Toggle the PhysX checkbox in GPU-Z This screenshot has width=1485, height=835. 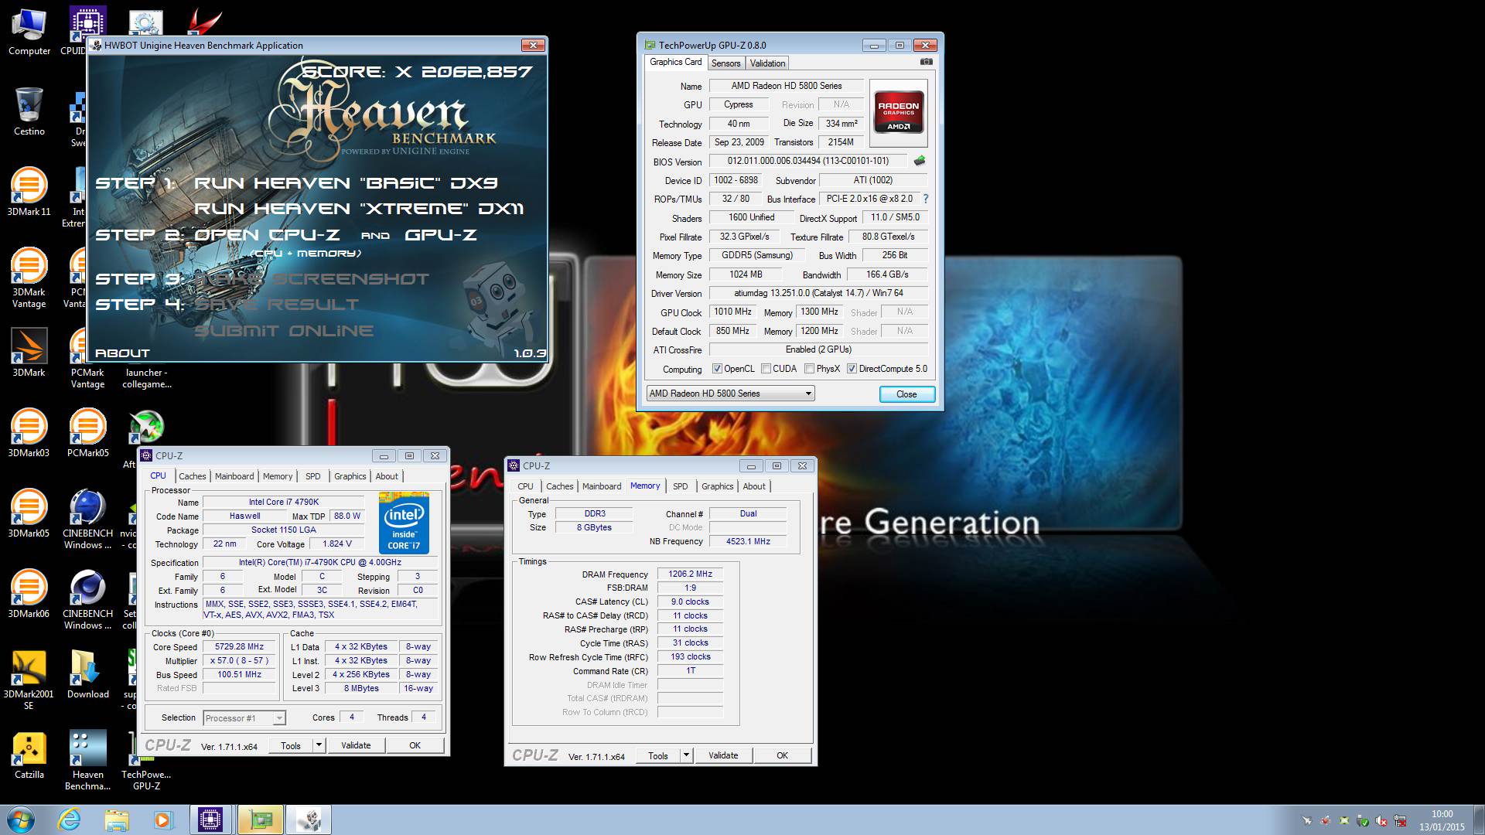pyautogui.click(x=809, y=369)
